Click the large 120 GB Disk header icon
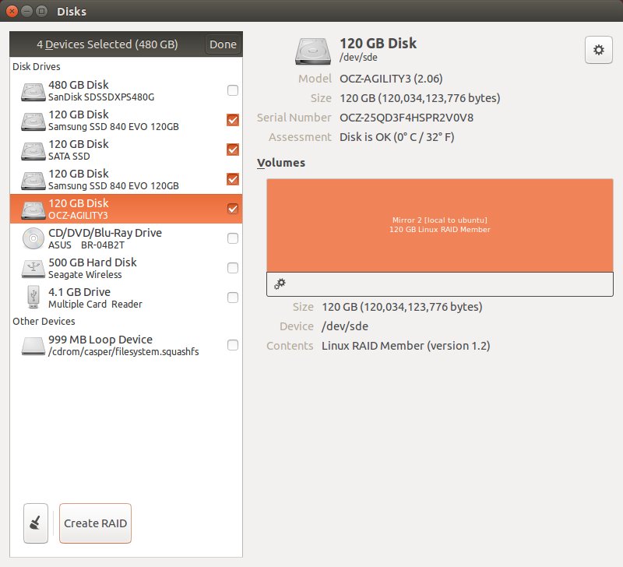The height and width of the screenshot is (567, 623). pyautogui.click(x=313, y=51)
